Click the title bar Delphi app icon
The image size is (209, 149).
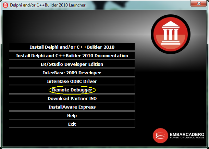pyautogui.click(x=5, y=5)
